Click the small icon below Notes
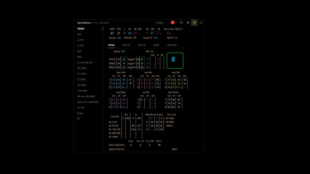Viewport: 310px width, 174px height. point(78,118)
